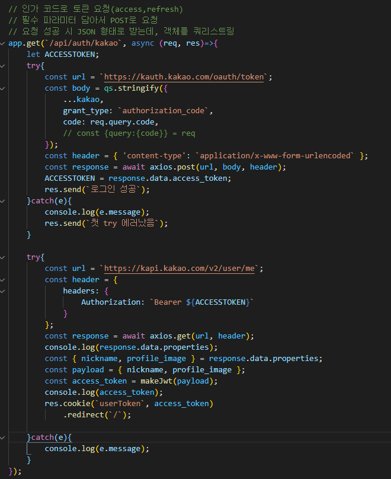Click the comment starting with '// 인가 코드로 토큰 요청'
This screenshot has width=391, height=479.
95,9
